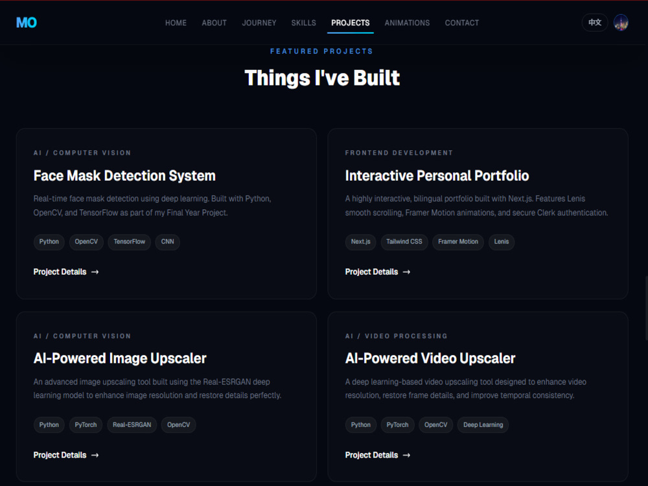Open Project Details for Interactive Personal Portfolio

coord(378,272)
